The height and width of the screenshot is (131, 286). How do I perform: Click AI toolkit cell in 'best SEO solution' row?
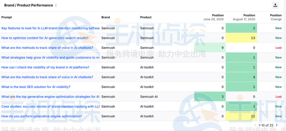point(147,87)
